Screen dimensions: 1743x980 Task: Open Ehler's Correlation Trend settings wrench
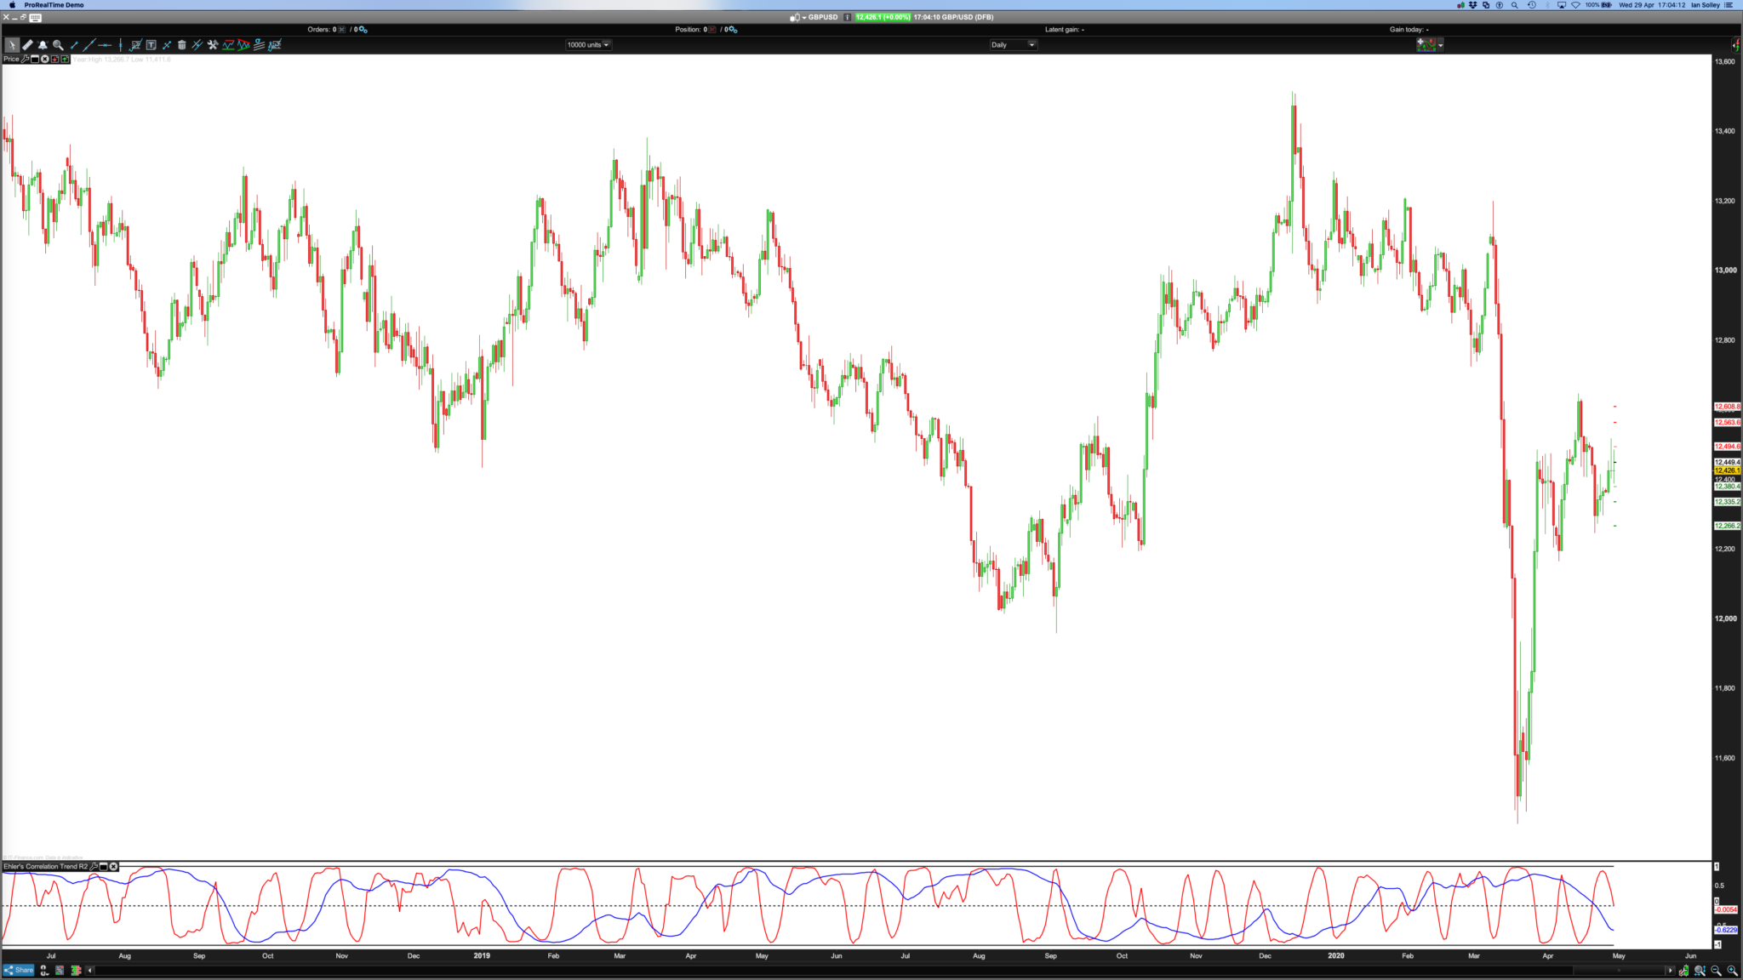tap(94, 866)
